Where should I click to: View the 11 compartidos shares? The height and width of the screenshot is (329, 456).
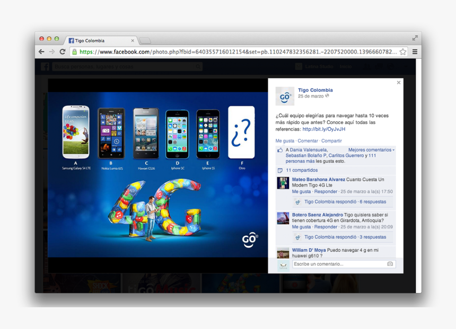(x=302, y=170)
